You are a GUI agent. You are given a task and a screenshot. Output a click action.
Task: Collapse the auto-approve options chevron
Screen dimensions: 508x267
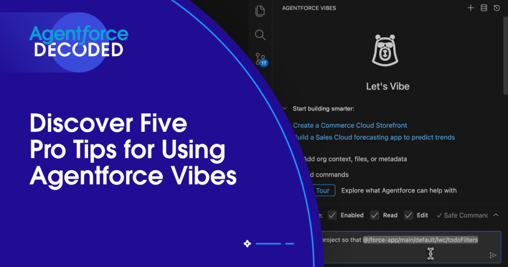(x=496, y=215)
